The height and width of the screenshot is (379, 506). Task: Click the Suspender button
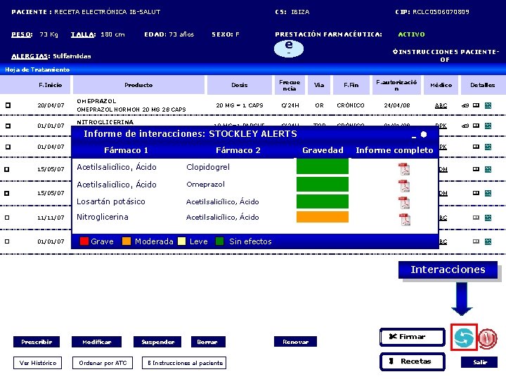pyautogui.click(x=157, y=342)
